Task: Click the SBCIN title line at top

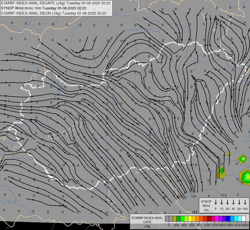Action: (54, 13)
